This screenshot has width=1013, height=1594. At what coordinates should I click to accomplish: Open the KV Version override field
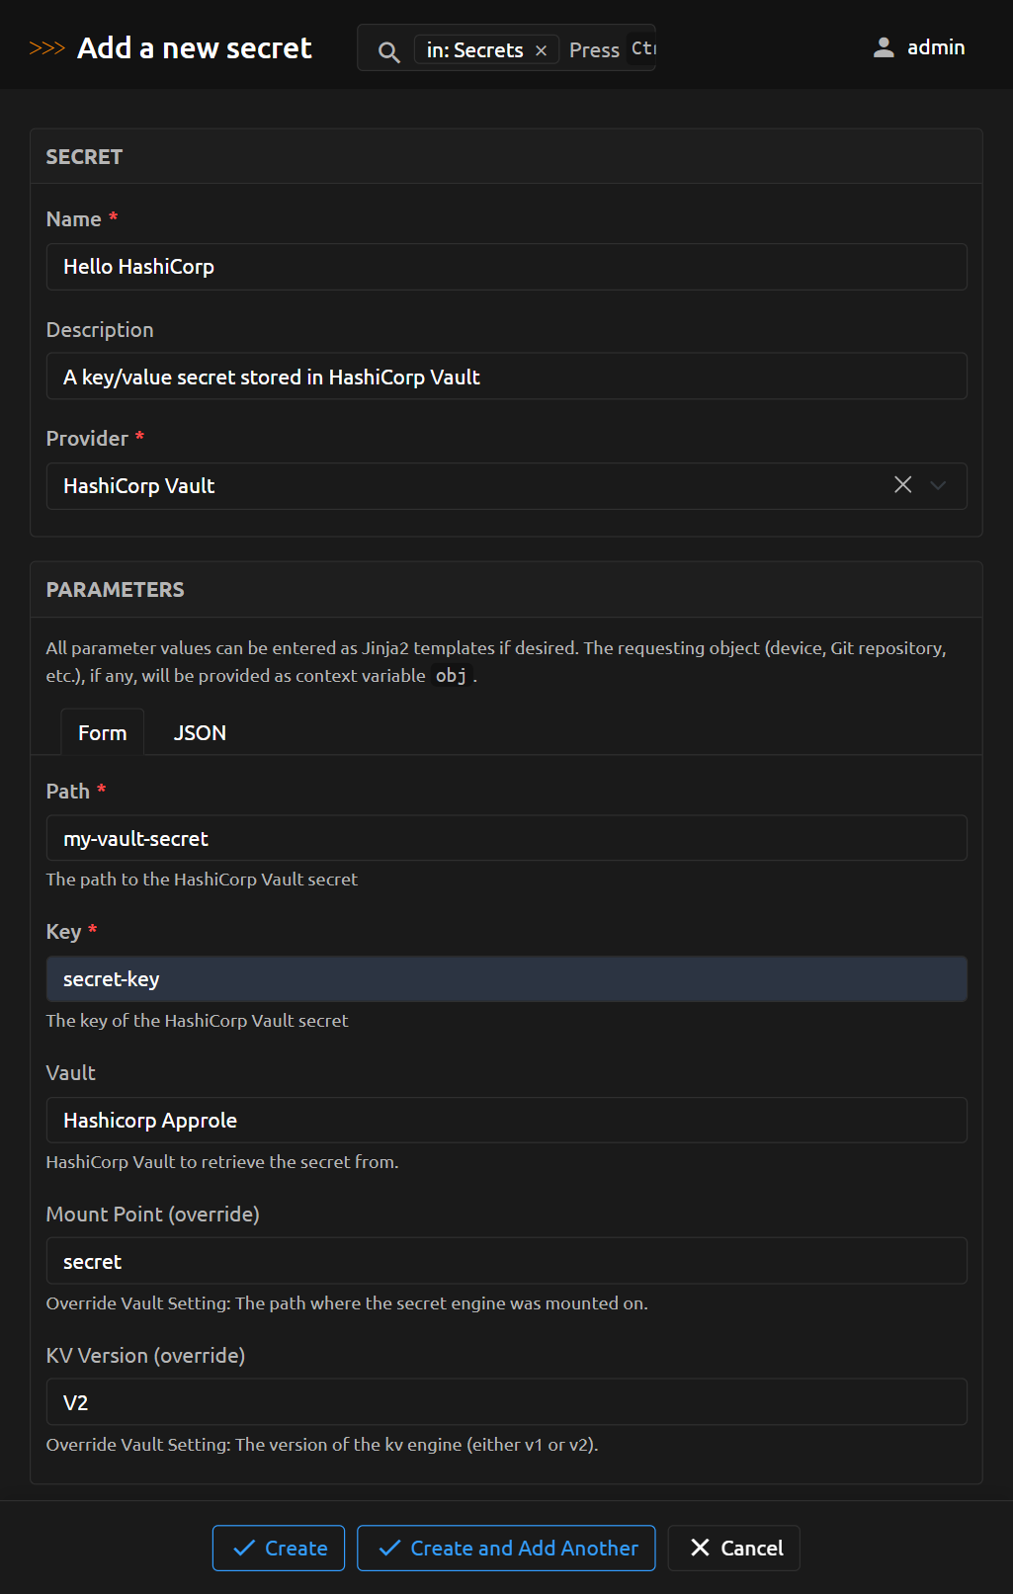click(506, 1402)
